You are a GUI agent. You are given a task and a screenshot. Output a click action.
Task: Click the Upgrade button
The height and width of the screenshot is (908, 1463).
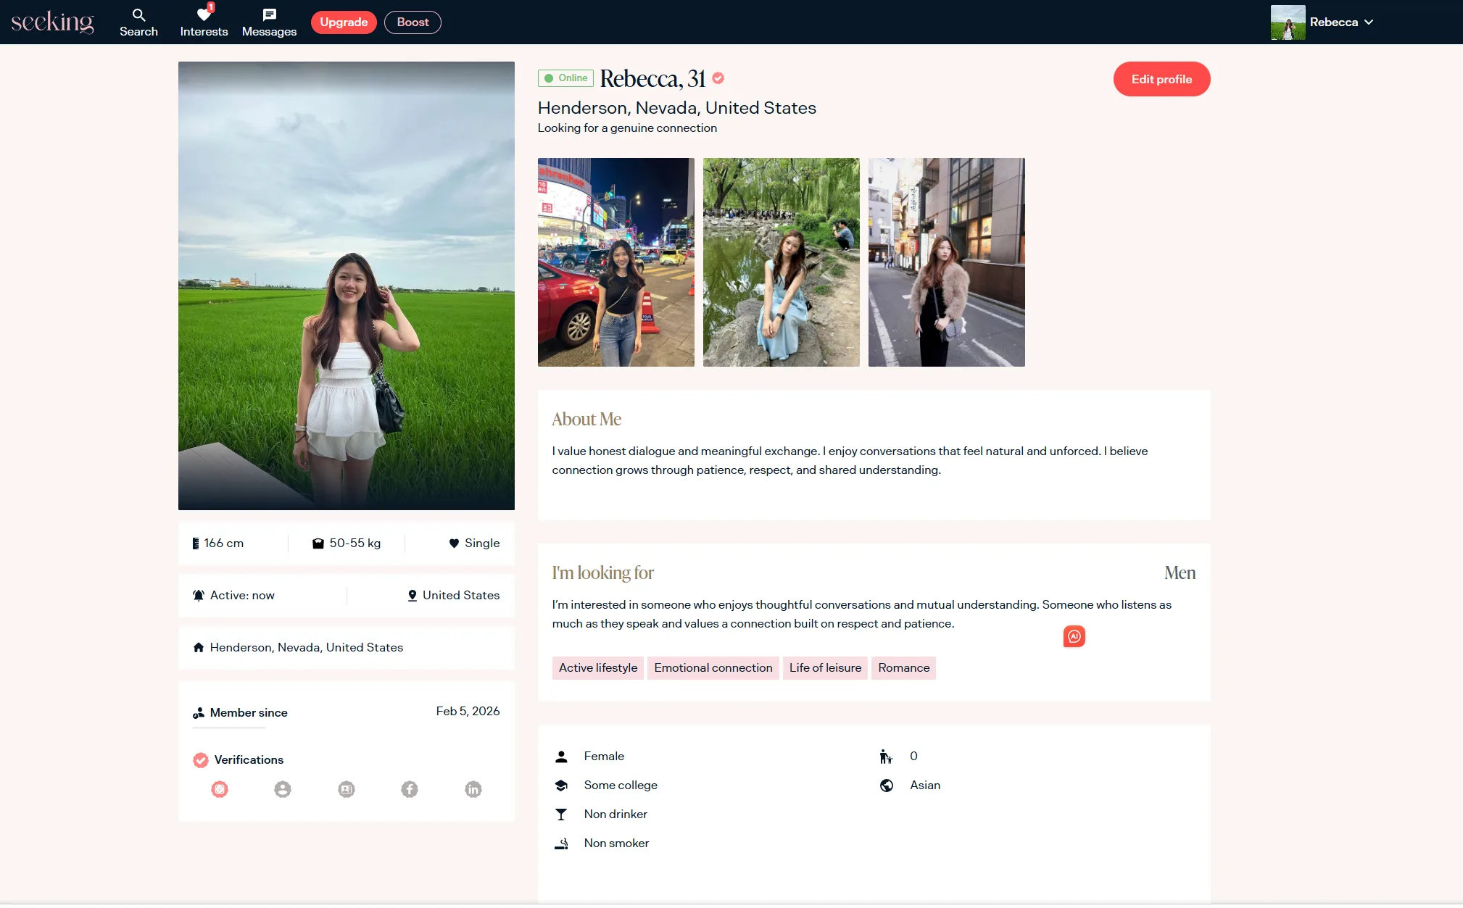pos(344,22)
